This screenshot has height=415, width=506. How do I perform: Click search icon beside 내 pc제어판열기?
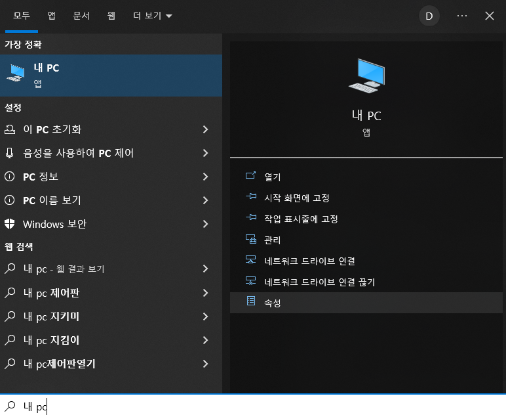[10, 364]
